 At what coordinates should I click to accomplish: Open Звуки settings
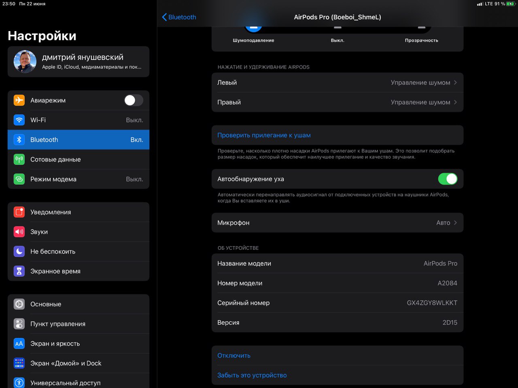coord(79,232)
